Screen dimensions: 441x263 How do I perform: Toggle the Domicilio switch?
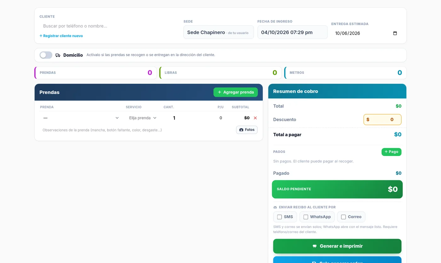coord(46,55)
